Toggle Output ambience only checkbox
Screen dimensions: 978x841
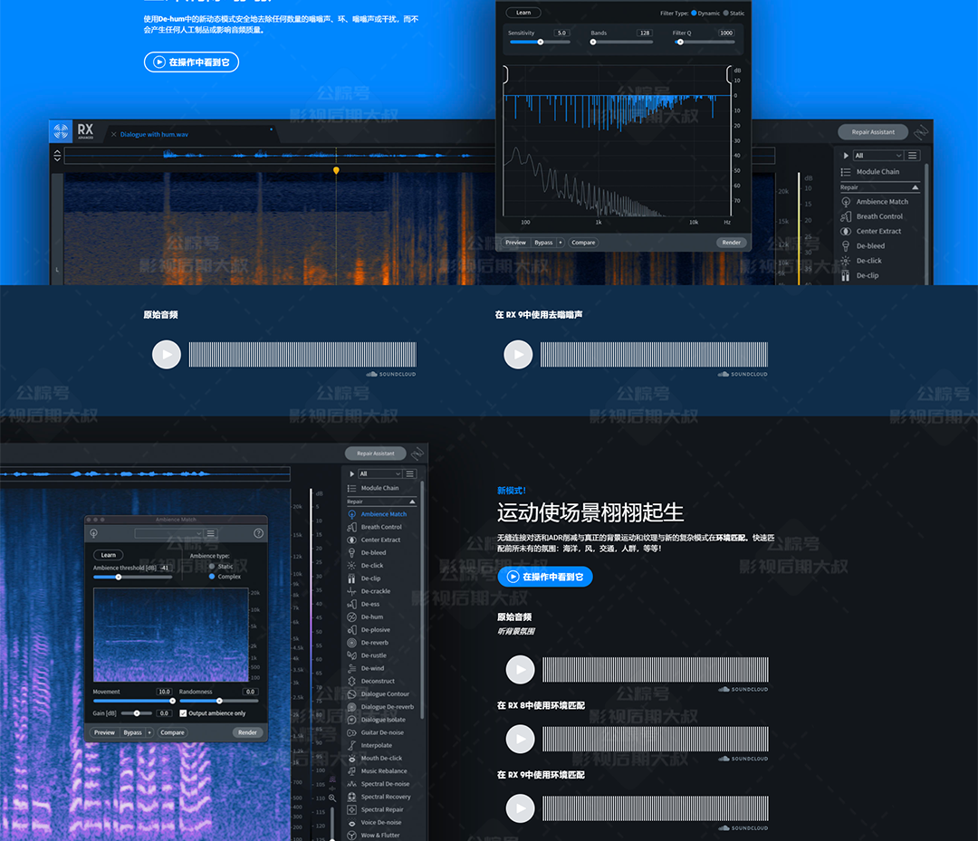coord(183,713)
